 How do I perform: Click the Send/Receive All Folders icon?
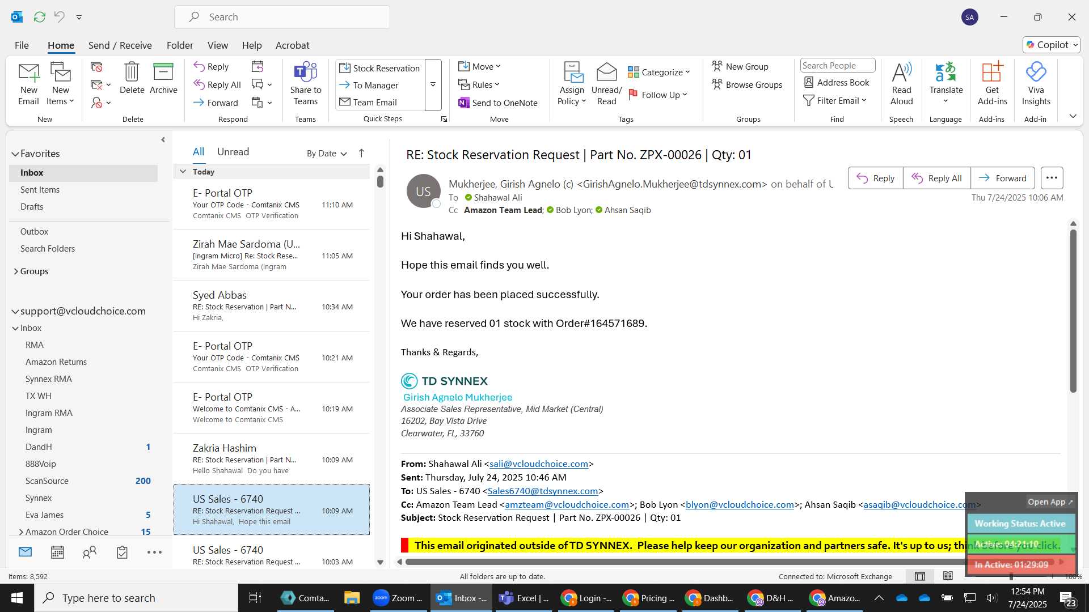click(39, 17)
